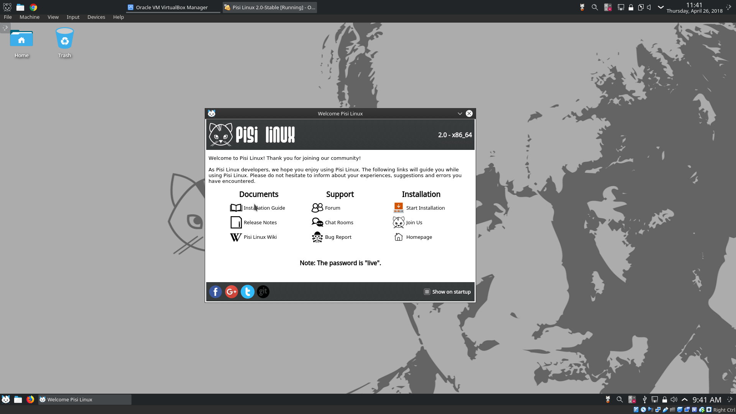The height and width of the screenshot is (414, 736).
Task: Click the Start Installation download icon
Action: 399,207
